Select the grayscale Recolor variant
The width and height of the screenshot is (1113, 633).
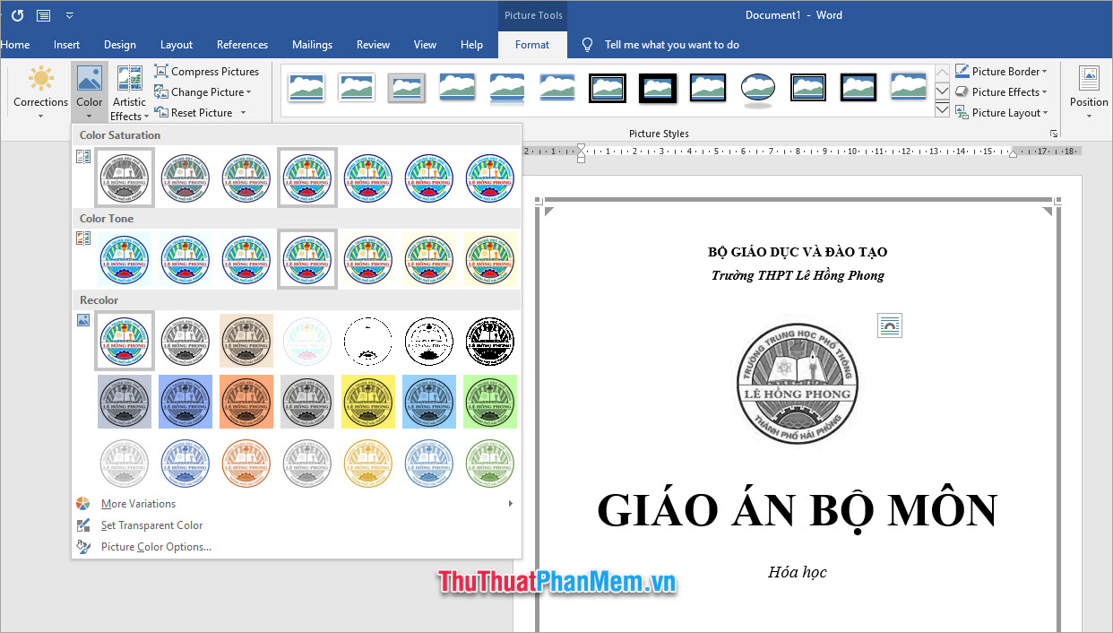pyautogui.click(x=185, y=341)
